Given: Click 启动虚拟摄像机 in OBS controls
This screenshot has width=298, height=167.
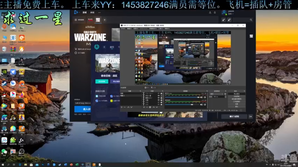Looking at the screenshot, I should click(237, 99).
